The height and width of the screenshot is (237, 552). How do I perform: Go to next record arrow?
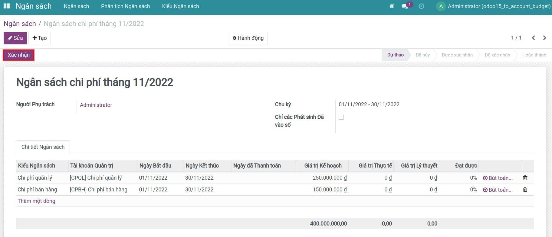tap(544, 38)
